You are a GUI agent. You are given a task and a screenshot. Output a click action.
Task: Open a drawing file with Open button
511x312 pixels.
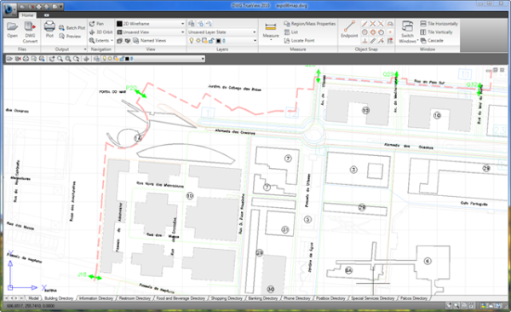[13, 30]
